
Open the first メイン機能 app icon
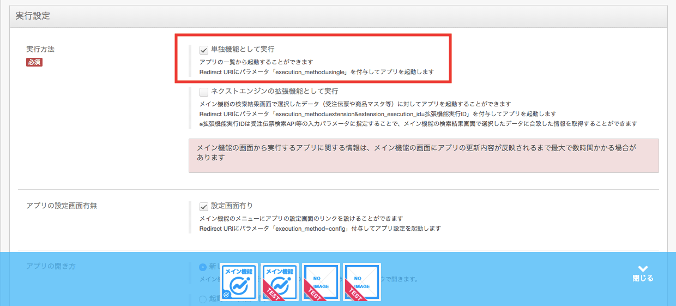(x=239, y=281)
